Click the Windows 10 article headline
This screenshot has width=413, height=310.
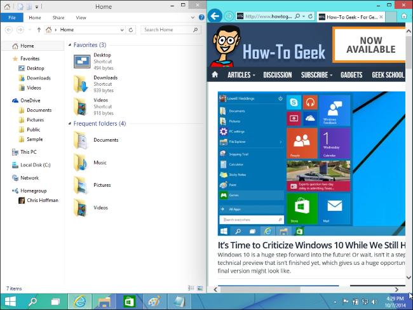click(x=311, y=245)
